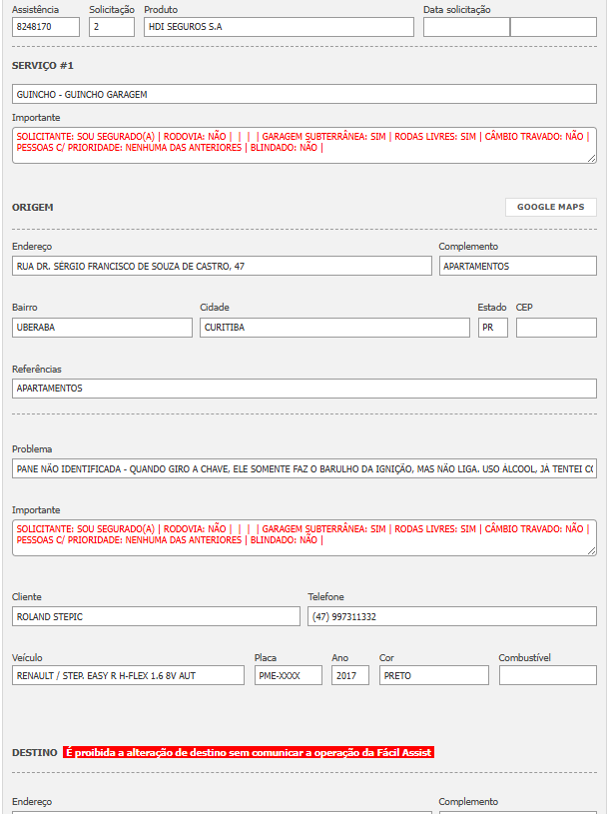The image size is (607, 814).
Task: Select the Estado field PR
Action: pyautogui.click(x=493, y=328)
